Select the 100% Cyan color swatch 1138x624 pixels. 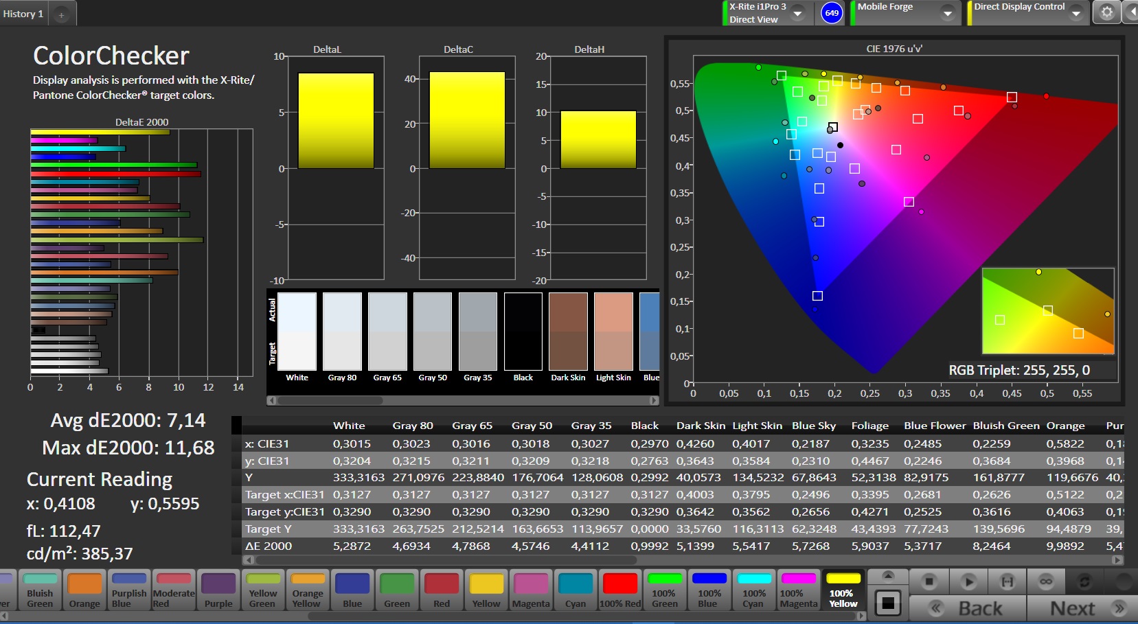753,590
